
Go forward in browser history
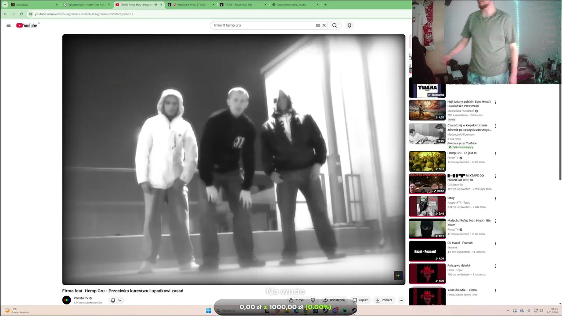coord(13,14)
